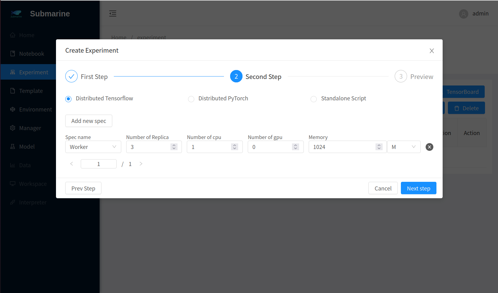The width and height of the screenshot is (498, 293).
Task: Open Notebook in the sidebar menu
Action: tap(31, 54)
